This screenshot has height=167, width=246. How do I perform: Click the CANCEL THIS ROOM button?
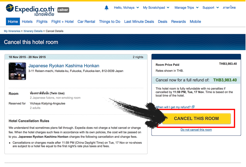click(x=196, y=118)
